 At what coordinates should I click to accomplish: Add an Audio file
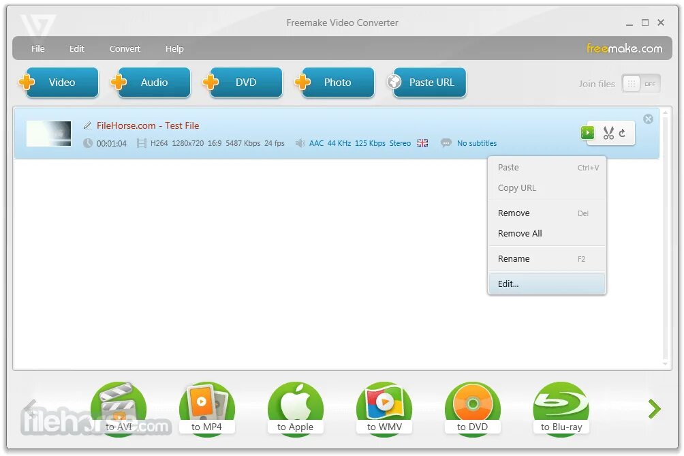(151, 82)
